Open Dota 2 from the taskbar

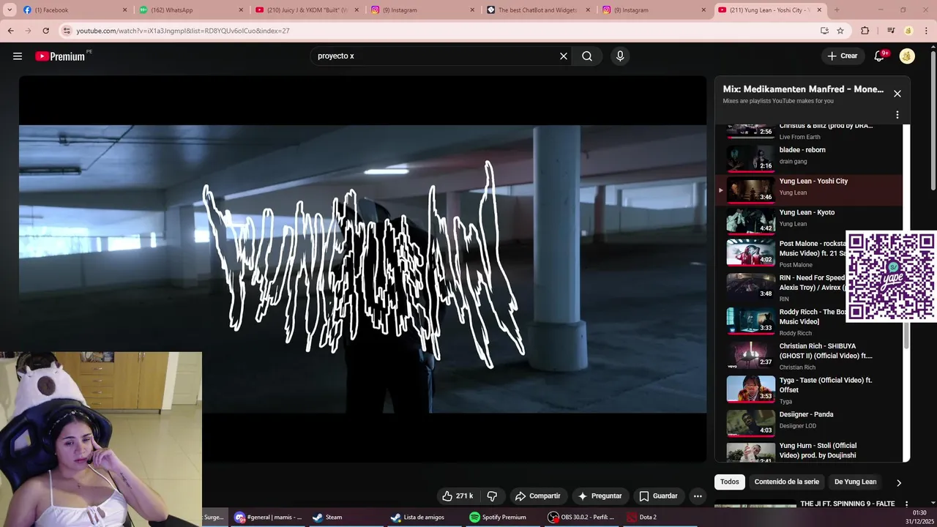click(x=642, y=517)
